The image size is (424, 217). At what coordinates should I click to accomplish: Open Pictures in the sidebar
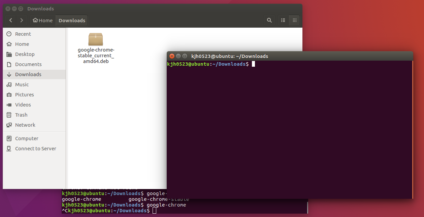(x=34, y=95)
